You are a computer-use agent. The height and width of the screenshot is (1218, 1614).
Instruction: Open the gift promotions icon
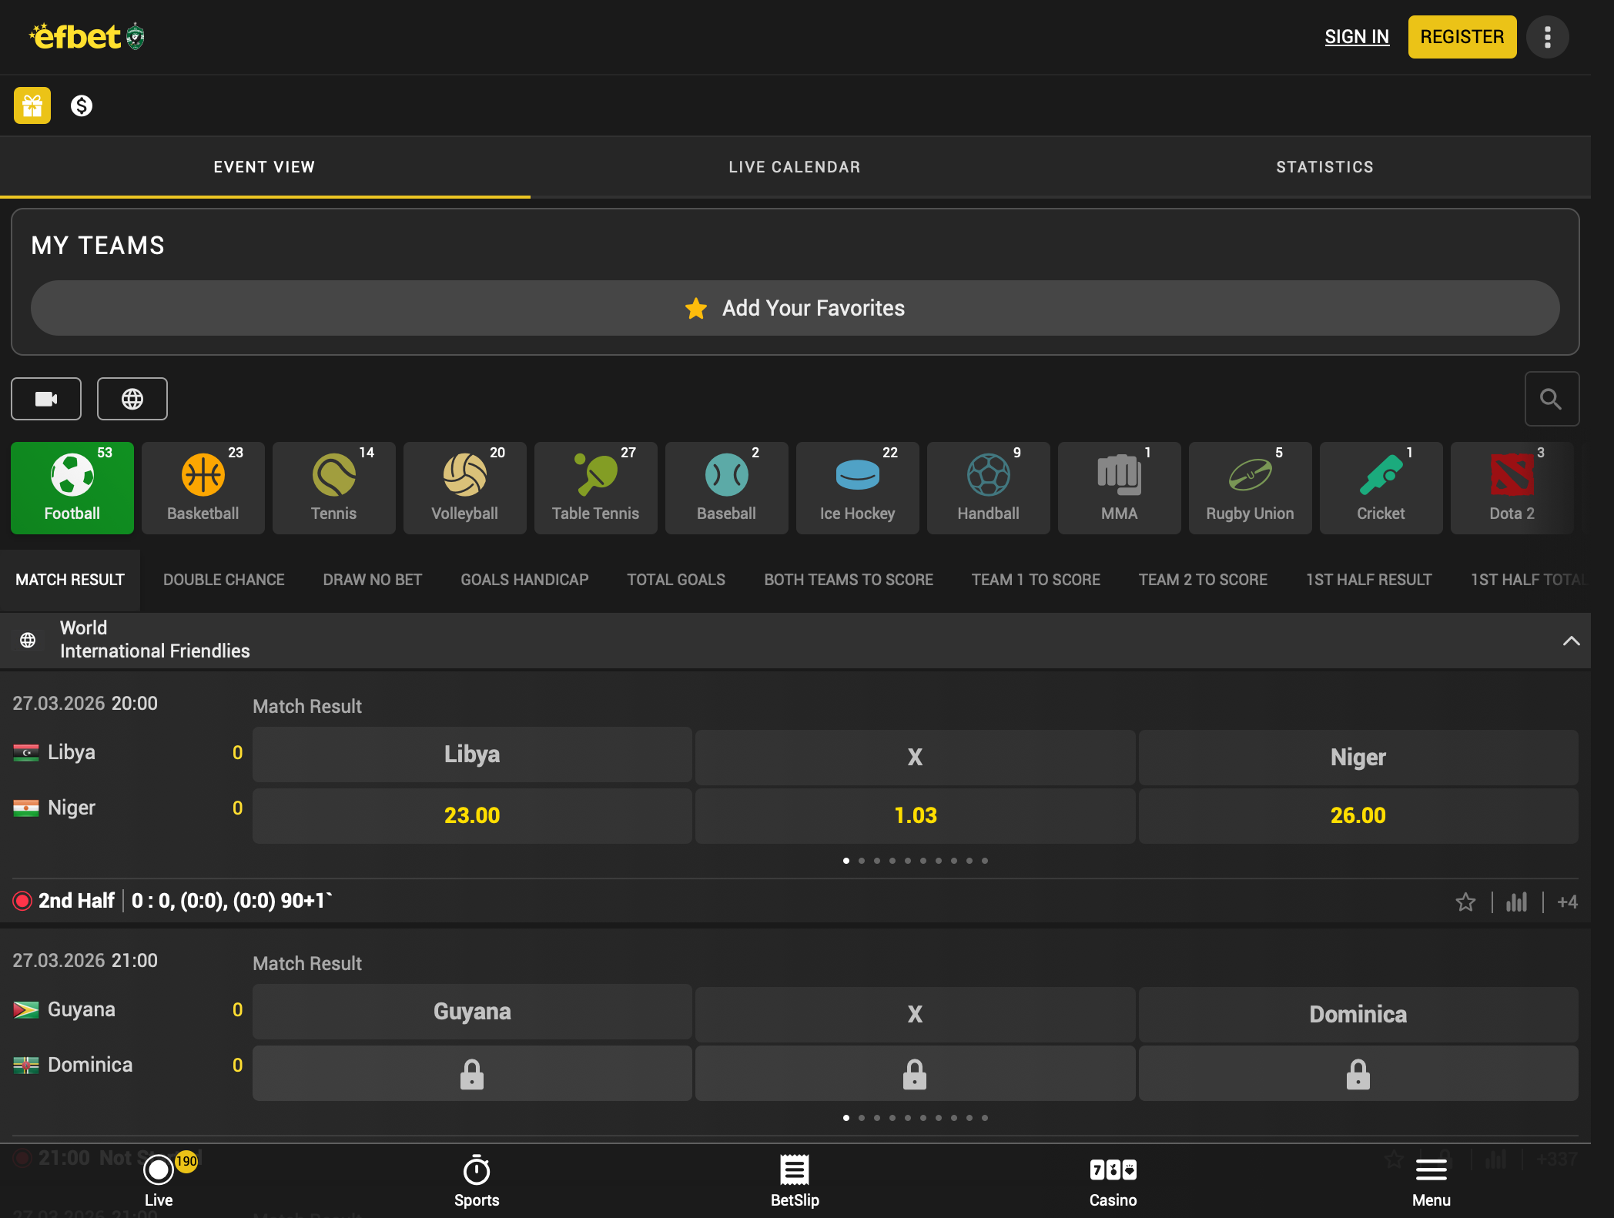[32, 105]
